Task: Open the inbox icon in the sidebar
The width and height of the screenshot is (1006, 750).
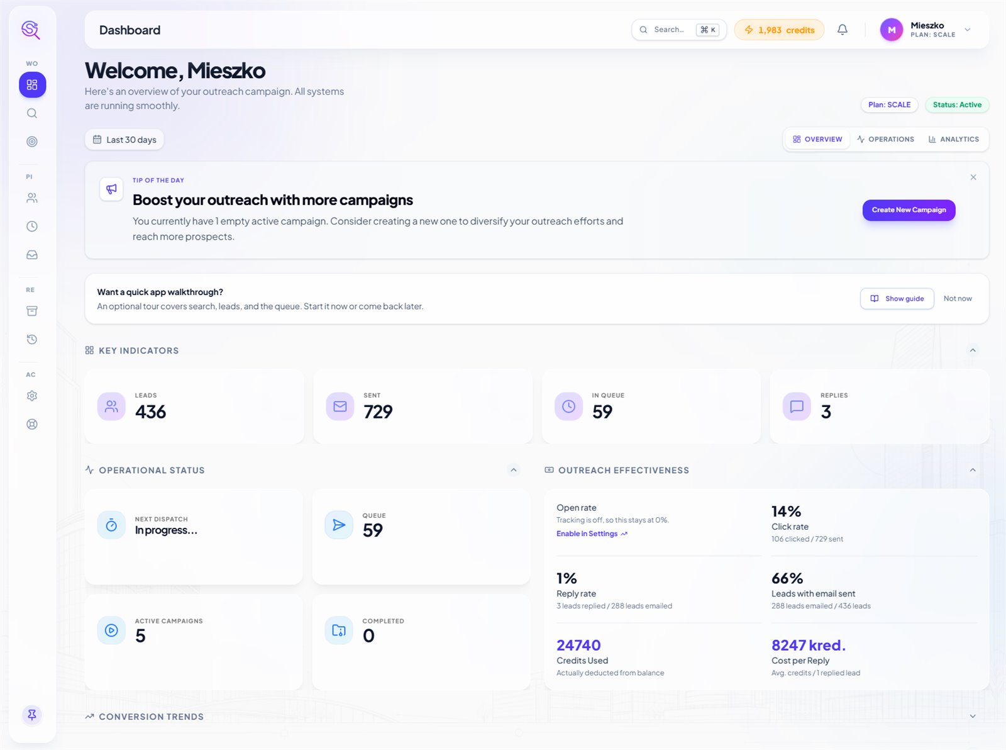Action: click(x=32, y=255)
